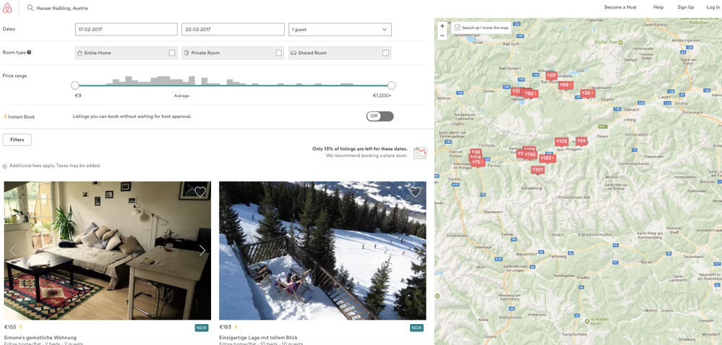Click the Filters button

click(17, 140)
